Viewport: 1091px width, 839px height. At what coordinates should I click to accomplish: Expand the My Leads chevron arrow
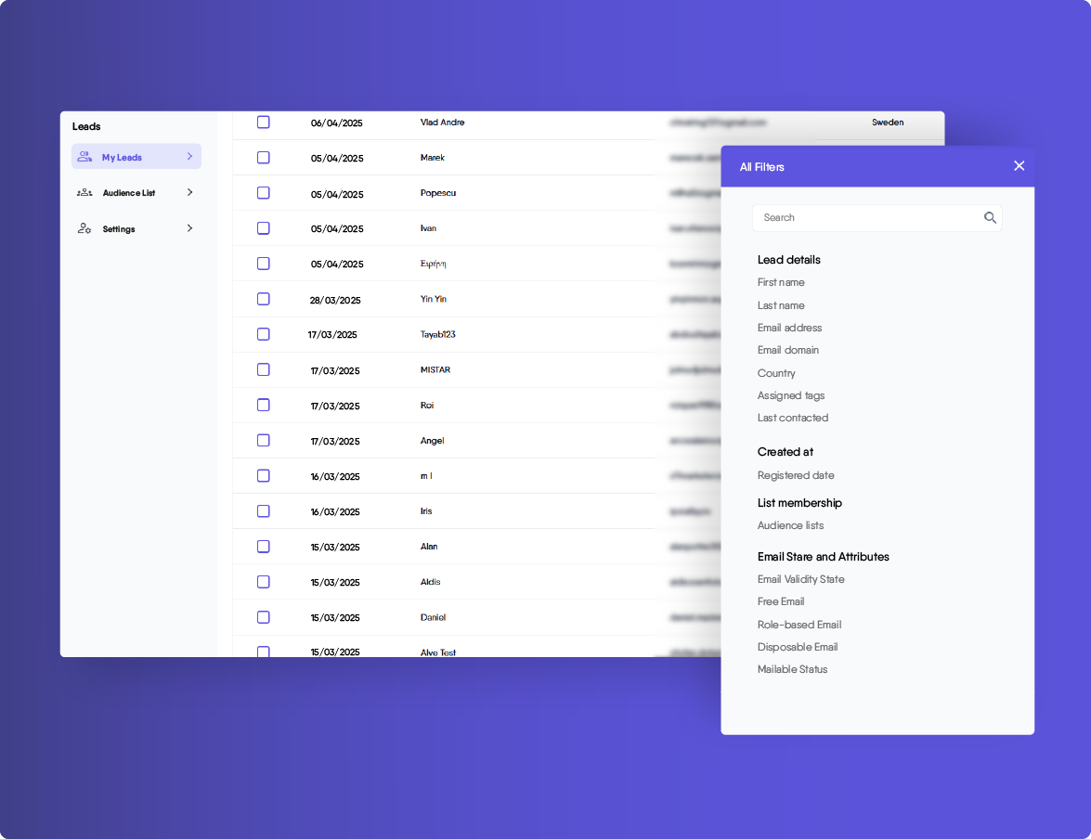point(189,157)
